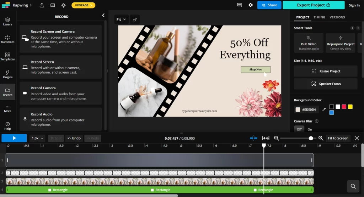Select the blue background color swatch
Image resolution: width=364 pixels, height=197 pixels.
coord(332,113)
